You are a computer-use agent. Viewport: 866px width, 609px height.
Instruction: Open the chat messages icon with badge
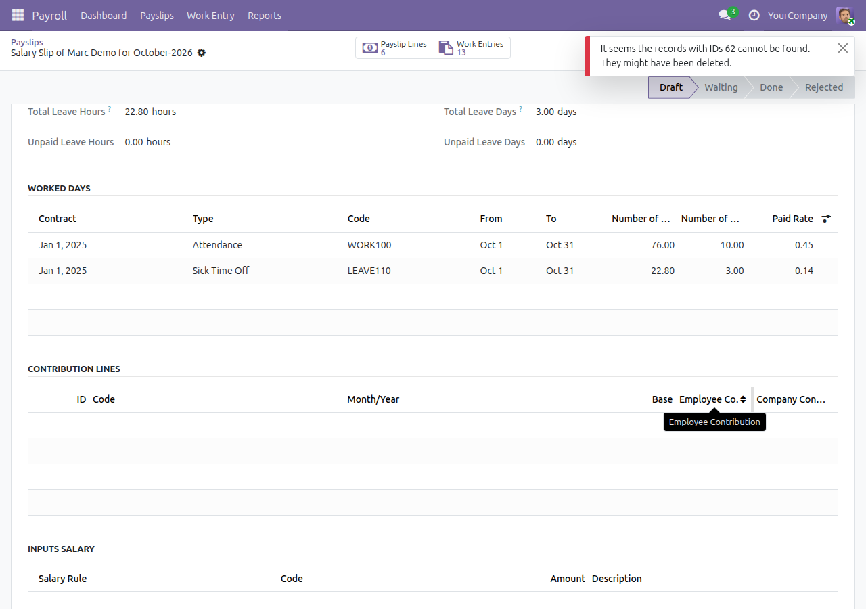pos(725,15)
